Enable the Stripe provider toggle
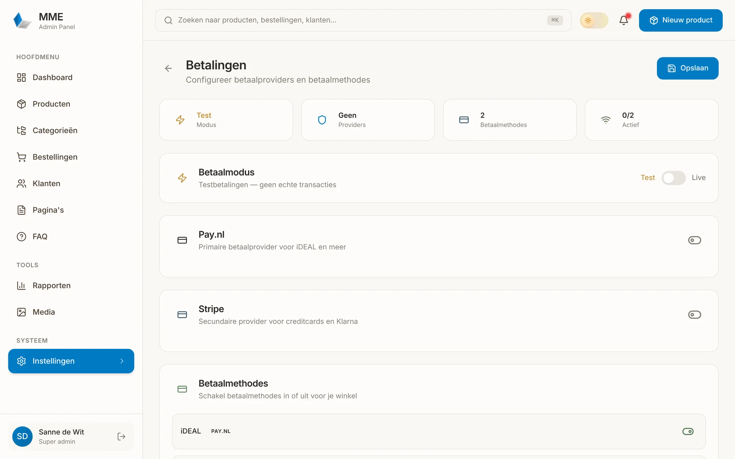Image resolution: width=735 pixels, height=459 pixels. tap(694, 314)
